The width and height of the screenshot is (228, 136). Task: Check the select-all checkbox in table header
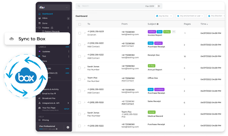[x=80, y=24]
